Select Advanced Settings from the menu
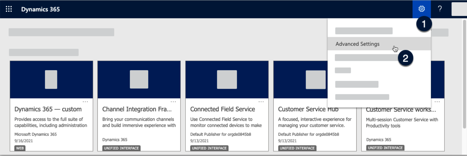 379,44
